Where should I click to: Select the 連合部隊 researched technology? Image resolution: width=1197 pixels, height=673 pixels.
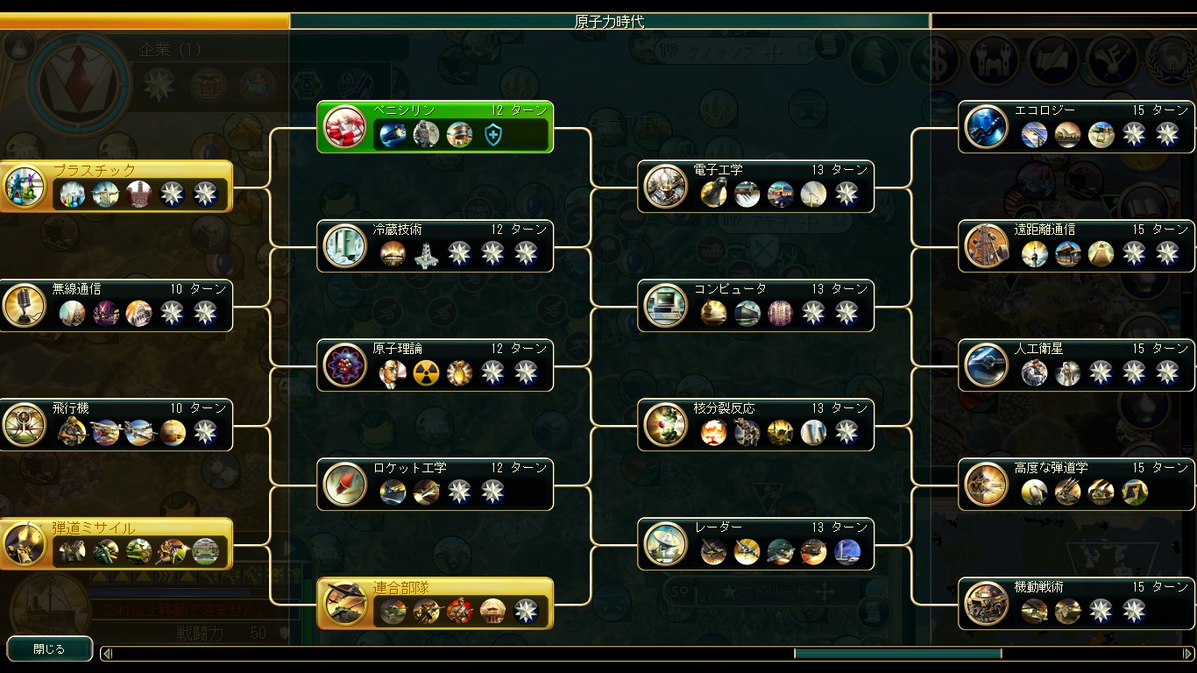click(x=435, y=604)
